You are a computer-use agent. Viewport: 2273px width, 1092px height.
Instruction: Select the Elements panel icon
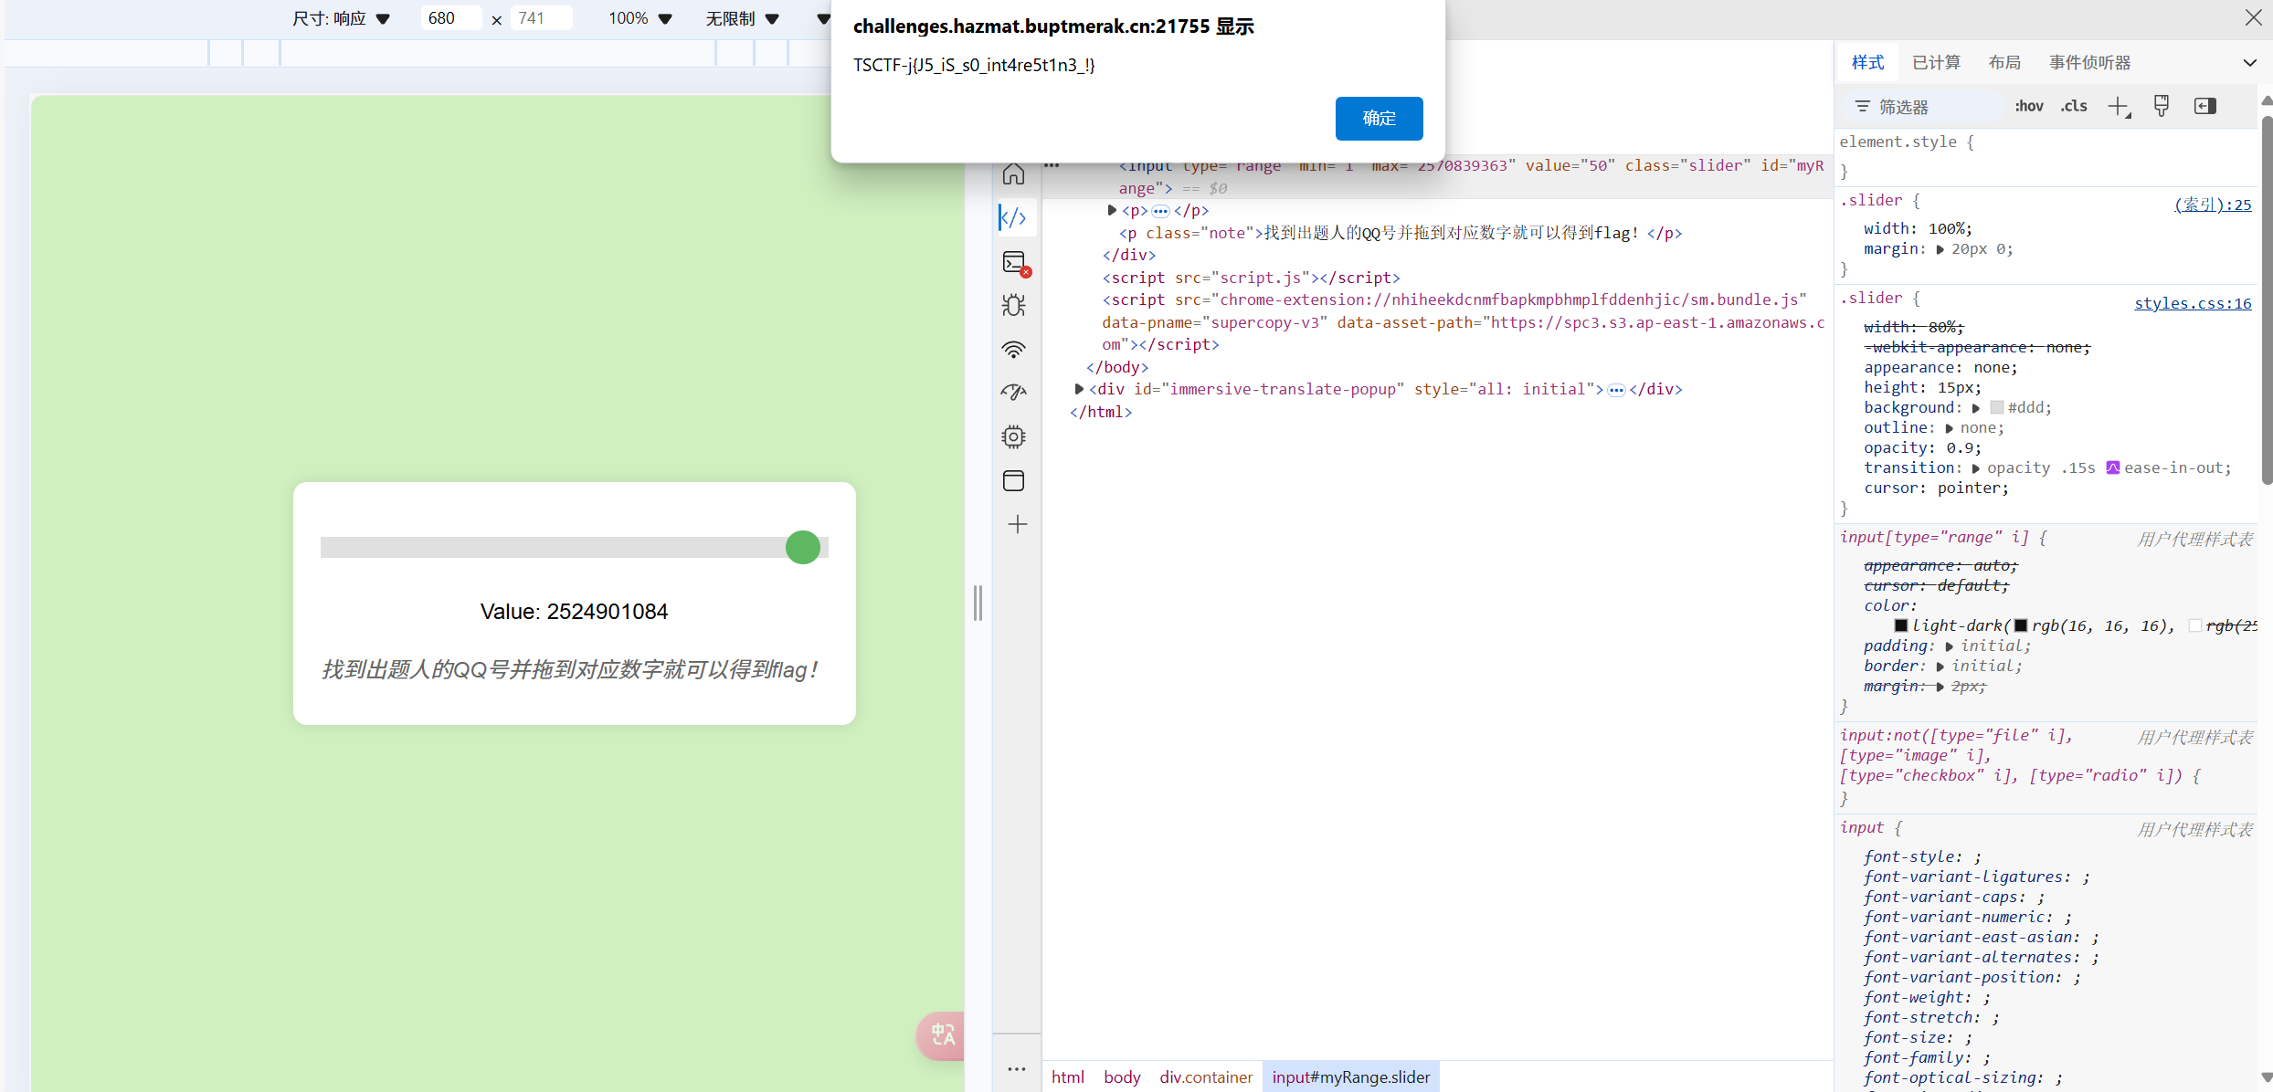pos(1014,218)
